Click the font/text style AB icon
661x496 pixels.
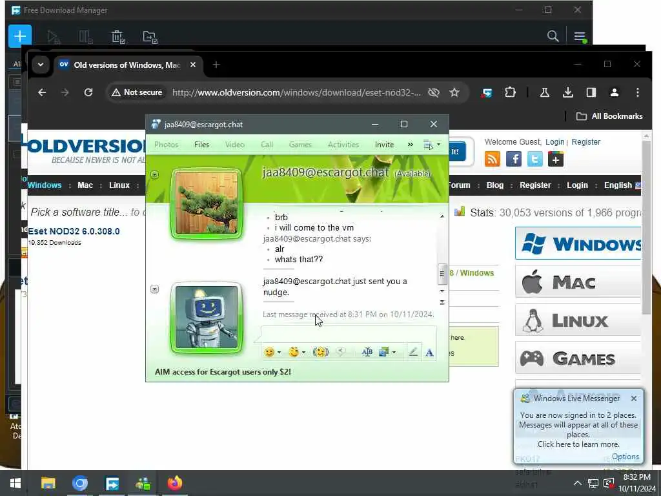367,352
